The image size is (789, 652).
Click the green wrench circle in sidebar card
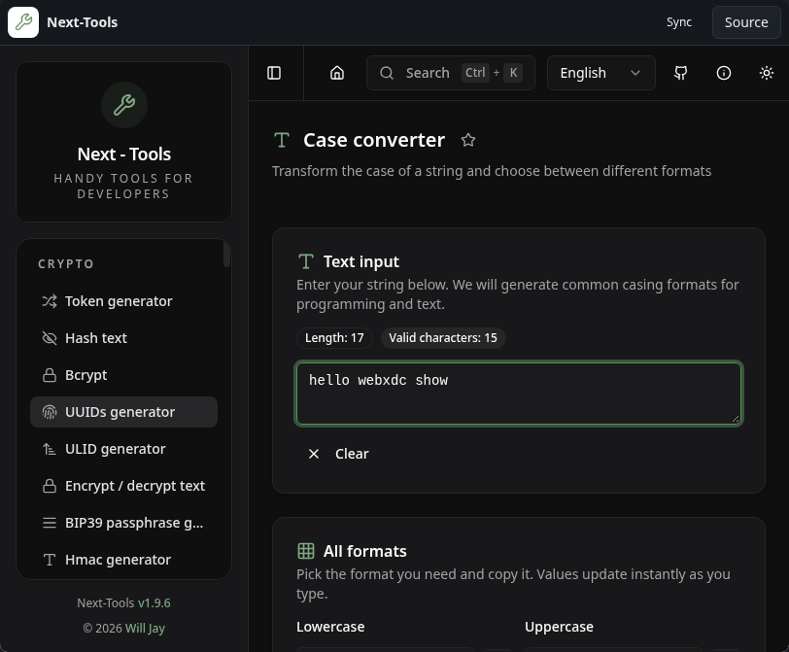124,105
